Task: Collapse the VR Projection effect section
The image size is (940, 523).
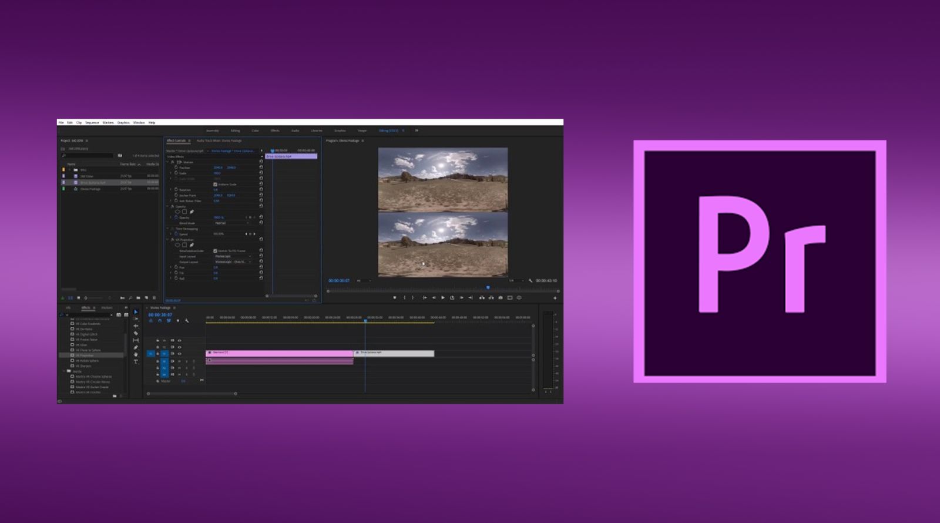Action: [167, 240]
